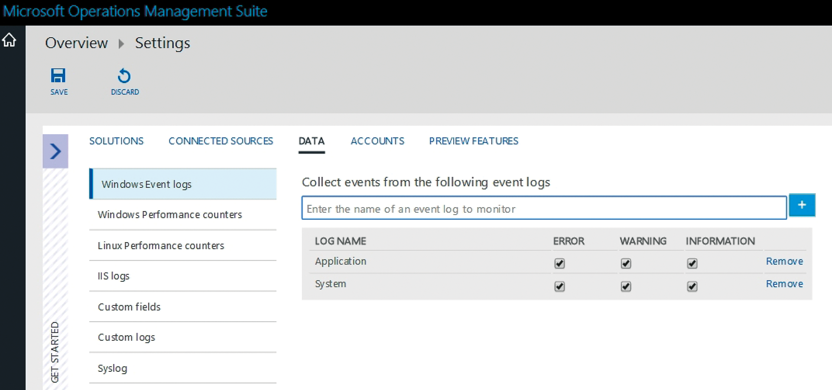Click the SAVE label under the disk icon
Screen dimensions: 832x390
(x=59, y=92)
